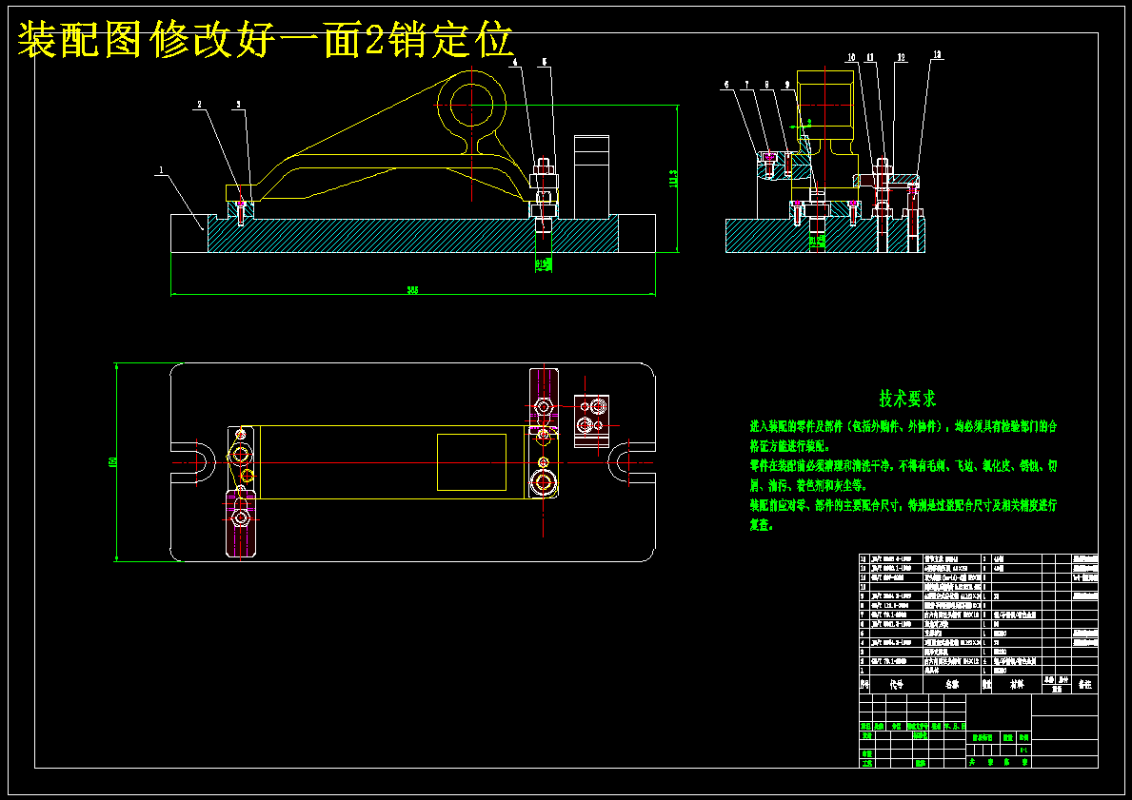This screenshot has height=800, width=1132.
Task: Pick balloon number 6 on the side view
Action: click(x=725, y=85)
